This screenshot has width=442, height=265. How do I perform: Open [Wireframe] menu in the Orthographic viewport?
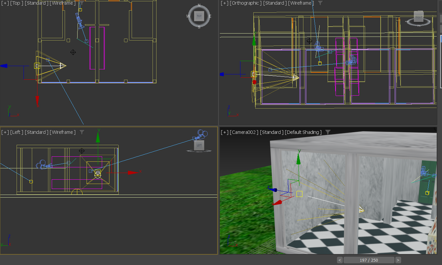pos(301,3)
